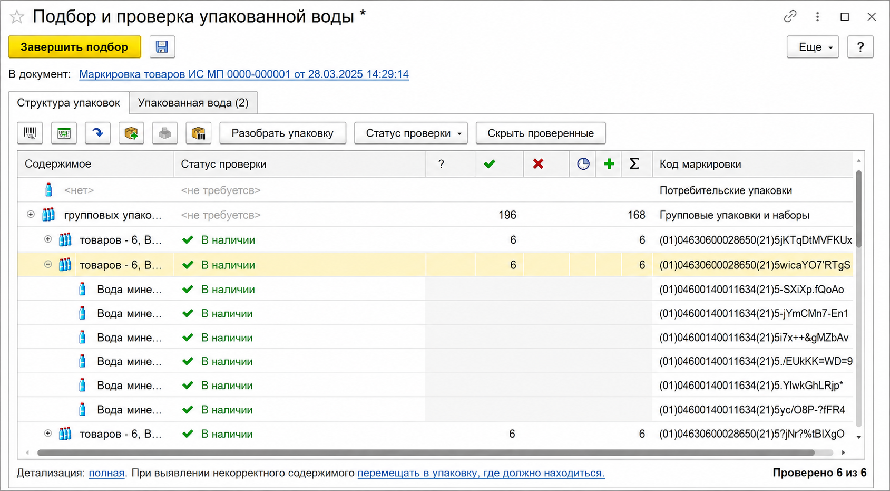Click the полная detail level link

coord(106,473)
